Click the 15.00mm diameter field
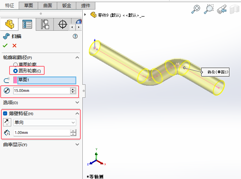 42,91
